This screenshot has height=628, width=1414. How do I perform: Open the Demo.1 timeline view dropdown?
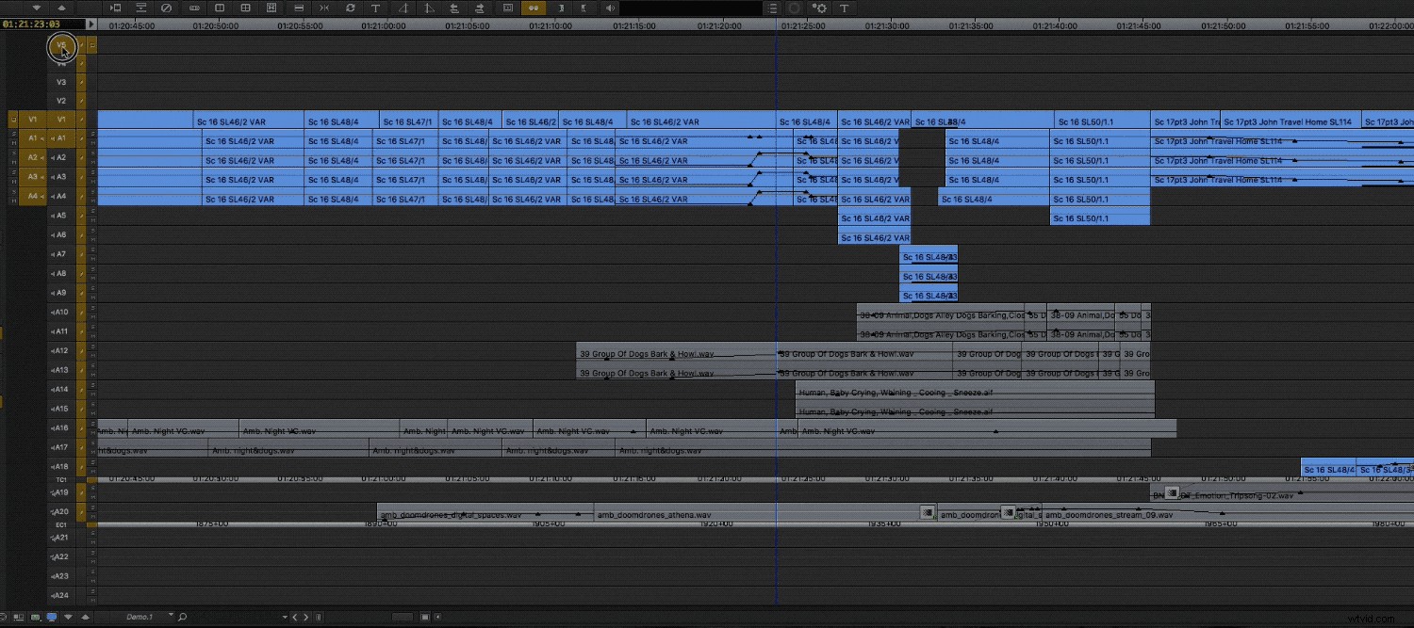click(139, 617)
